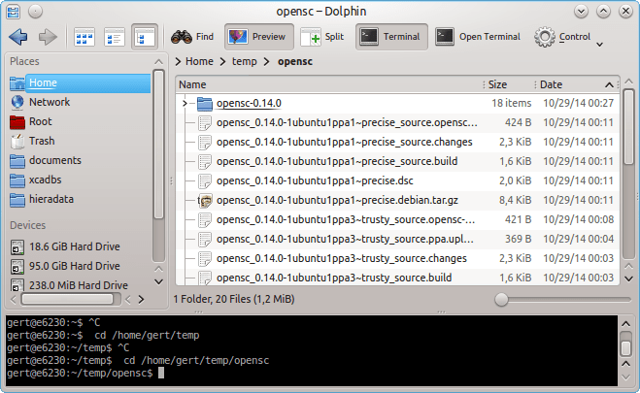640x393 pixels.
Task: Click opensc in the breadcrumb path
Action: click(295, 61)
